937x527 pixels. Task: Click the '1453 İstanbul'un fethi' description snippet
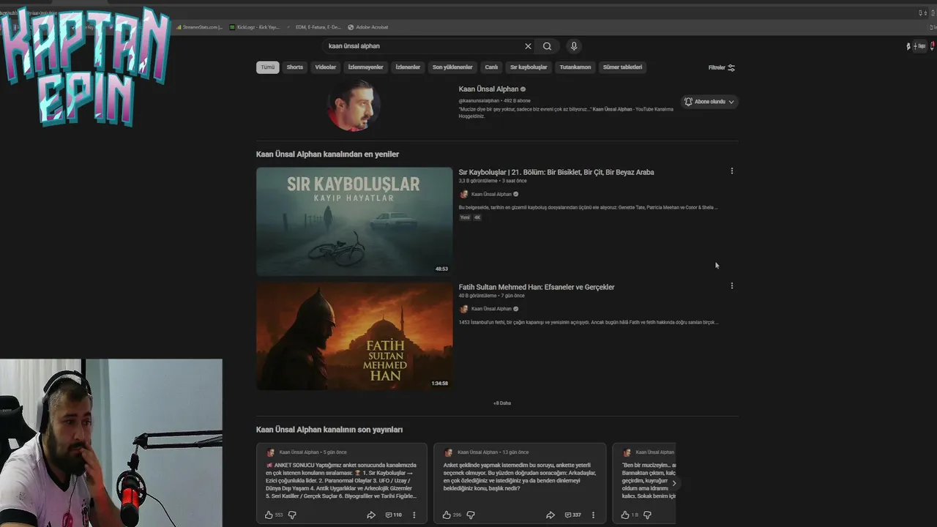(588, 322)
